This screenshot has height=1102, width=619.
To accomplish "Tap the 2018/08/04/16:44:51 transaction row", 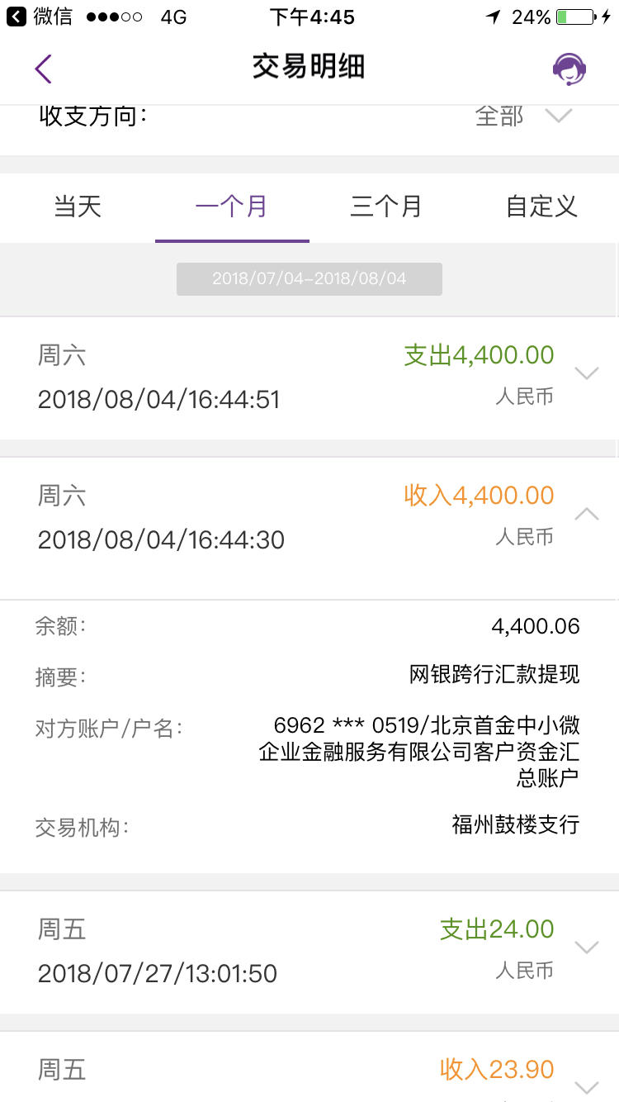I will (x=309, y=378).
